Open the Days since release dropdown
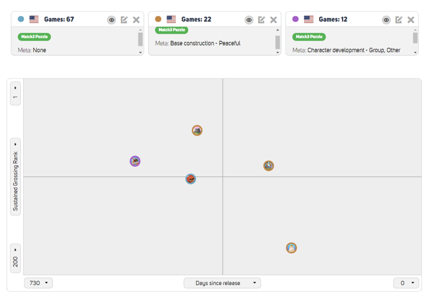The width and height of the screenshot is (431, 301). click(x=222, y=282)
